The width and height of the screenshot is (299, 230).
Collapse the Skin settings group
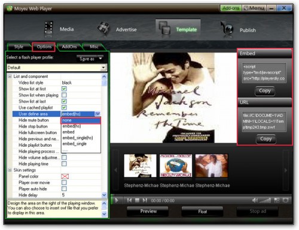point(10,170)
